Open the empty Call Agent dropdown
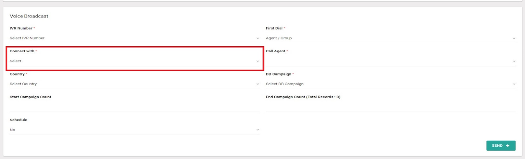The height and width of the screenshot is (159, 525). pyautogui.click(x=391, y=61)
